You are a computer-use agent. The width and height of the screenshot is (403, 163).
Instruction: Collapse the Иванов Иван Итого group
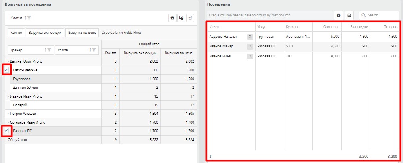tap(8, 96)
